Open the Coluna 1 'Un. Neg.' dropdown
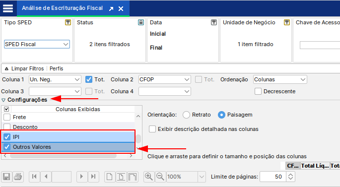Image resolution: width=340 pixels, height=187 pixels. 55,79
